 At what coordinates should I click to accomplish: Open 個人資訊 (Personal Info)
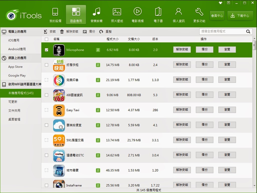179,14
